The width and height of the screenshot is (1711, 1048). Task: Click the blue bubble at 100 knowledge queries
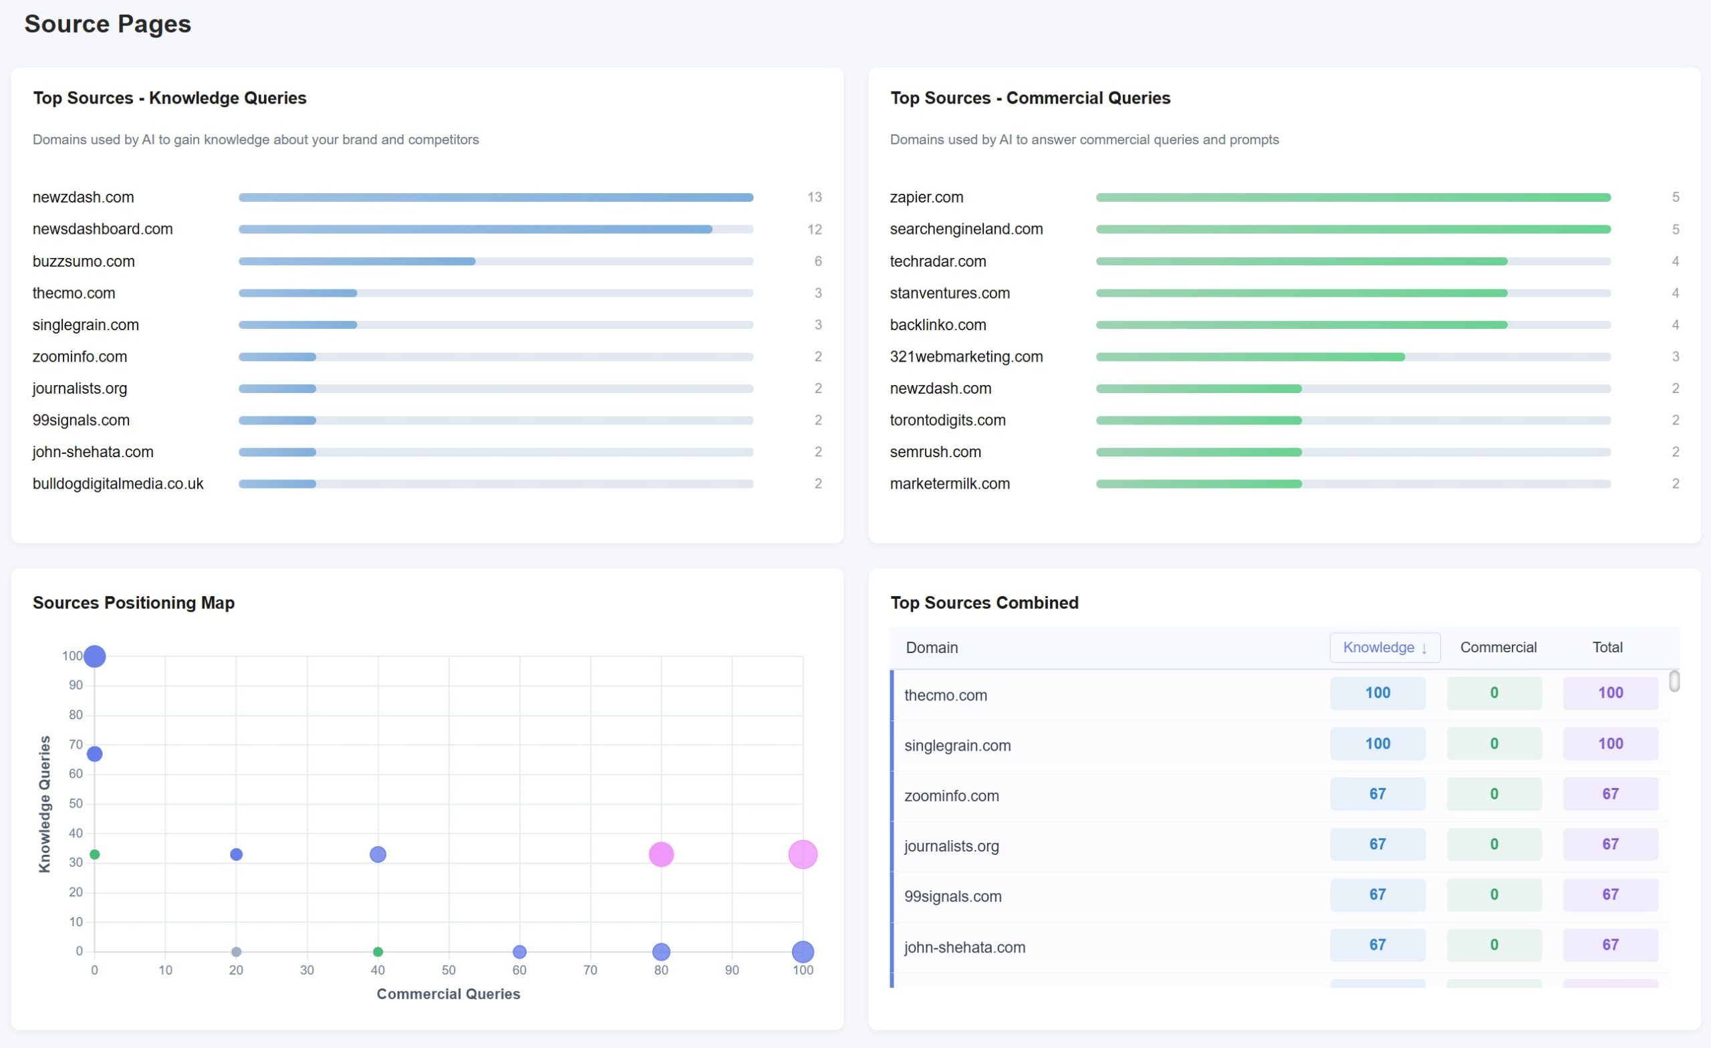point(95,655)
